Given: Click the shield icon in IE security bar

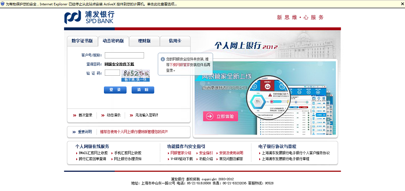Looking at the screenshot, I should 3,3.
